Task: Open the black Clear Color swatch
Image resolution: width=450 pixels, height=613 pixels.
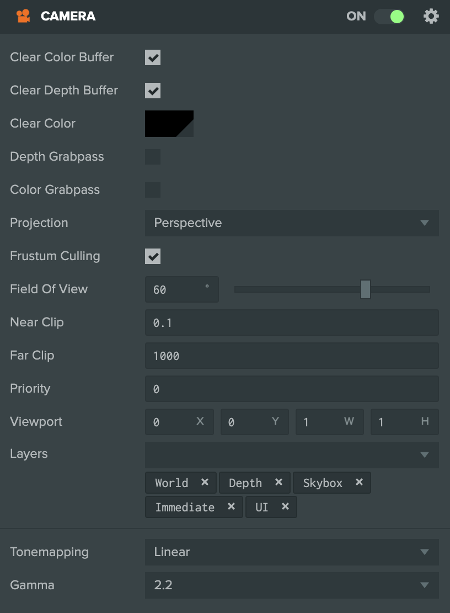Action: pyautogui.click(x=169, y=124)
